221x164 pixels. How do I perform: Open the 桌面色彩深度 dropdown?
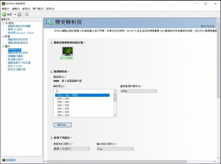(x=72, y=149)
